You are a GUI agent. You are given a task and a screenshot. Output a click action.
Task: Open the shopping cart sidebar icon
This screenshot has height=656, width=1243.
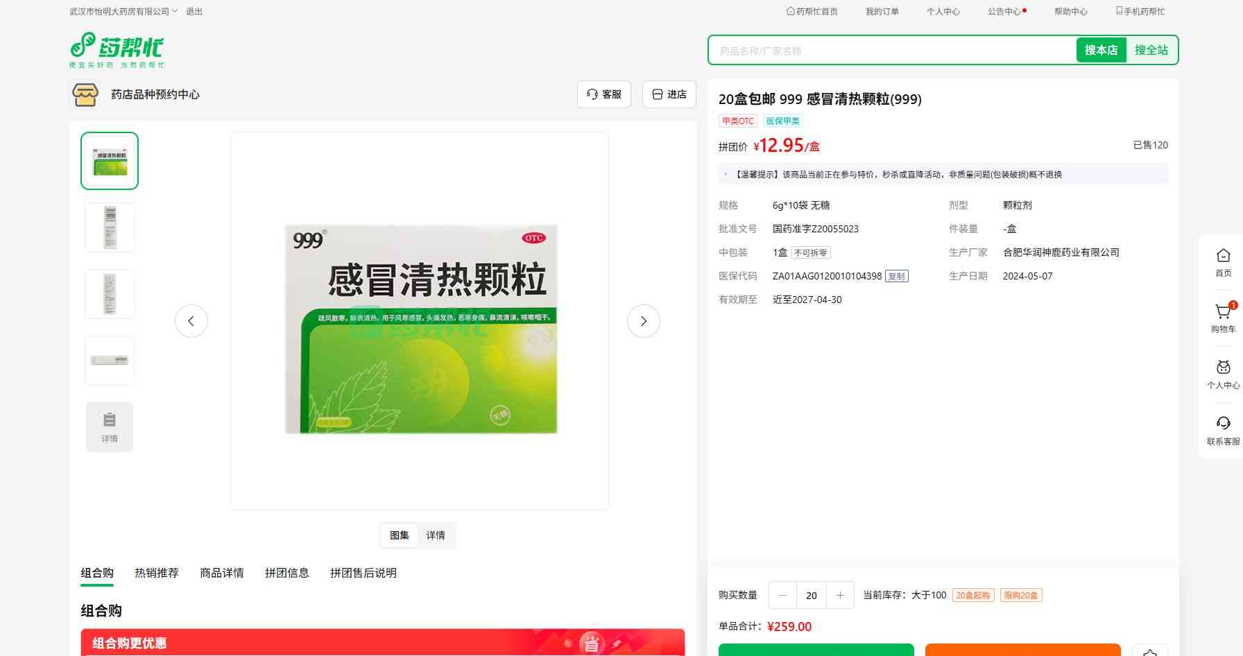point(1223,313)
